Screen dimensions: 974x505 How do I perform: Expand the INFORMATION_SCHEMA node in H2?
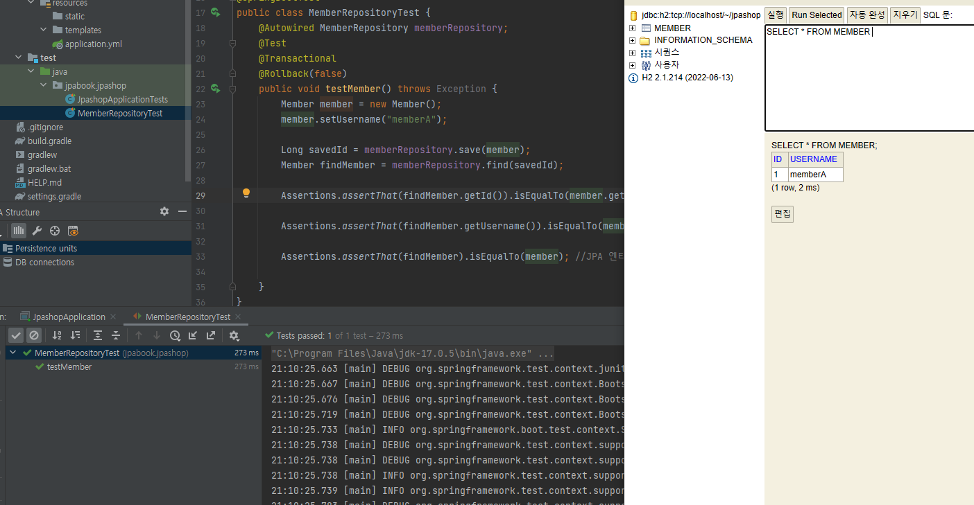click(632, 40)
